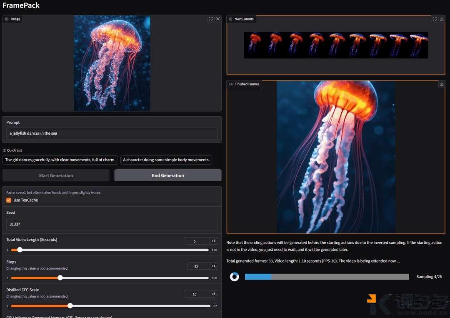The image size is (450, 318).
Task: Select the 'girl dances gracefully' quick prompt
Action: pyautogui.click(x=60, y=160)
